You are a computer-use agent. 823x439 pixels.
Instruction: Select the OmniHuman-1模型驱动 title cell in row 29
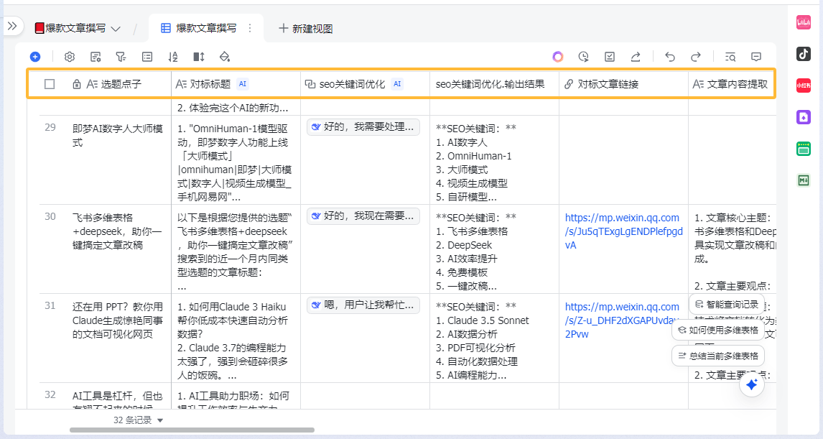[236, 160]
